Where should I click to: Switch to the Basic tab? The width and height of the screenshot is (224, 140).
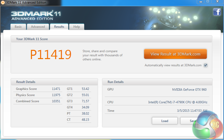pyautogui.click(x=18, y=27)
